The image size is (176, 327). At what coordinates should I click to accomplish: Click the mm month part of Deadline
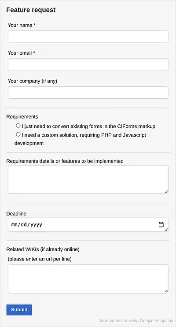[15, 225]
